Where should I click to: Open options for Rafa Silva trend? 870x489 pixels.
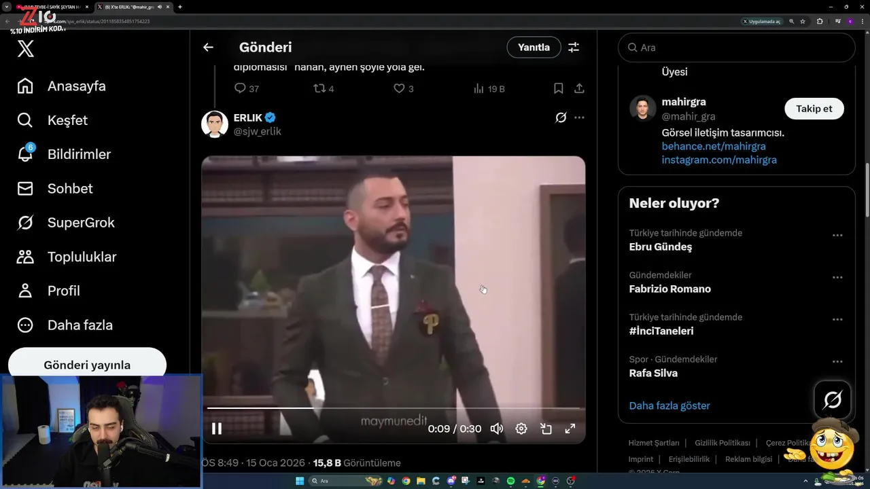[x=837, y=362]
